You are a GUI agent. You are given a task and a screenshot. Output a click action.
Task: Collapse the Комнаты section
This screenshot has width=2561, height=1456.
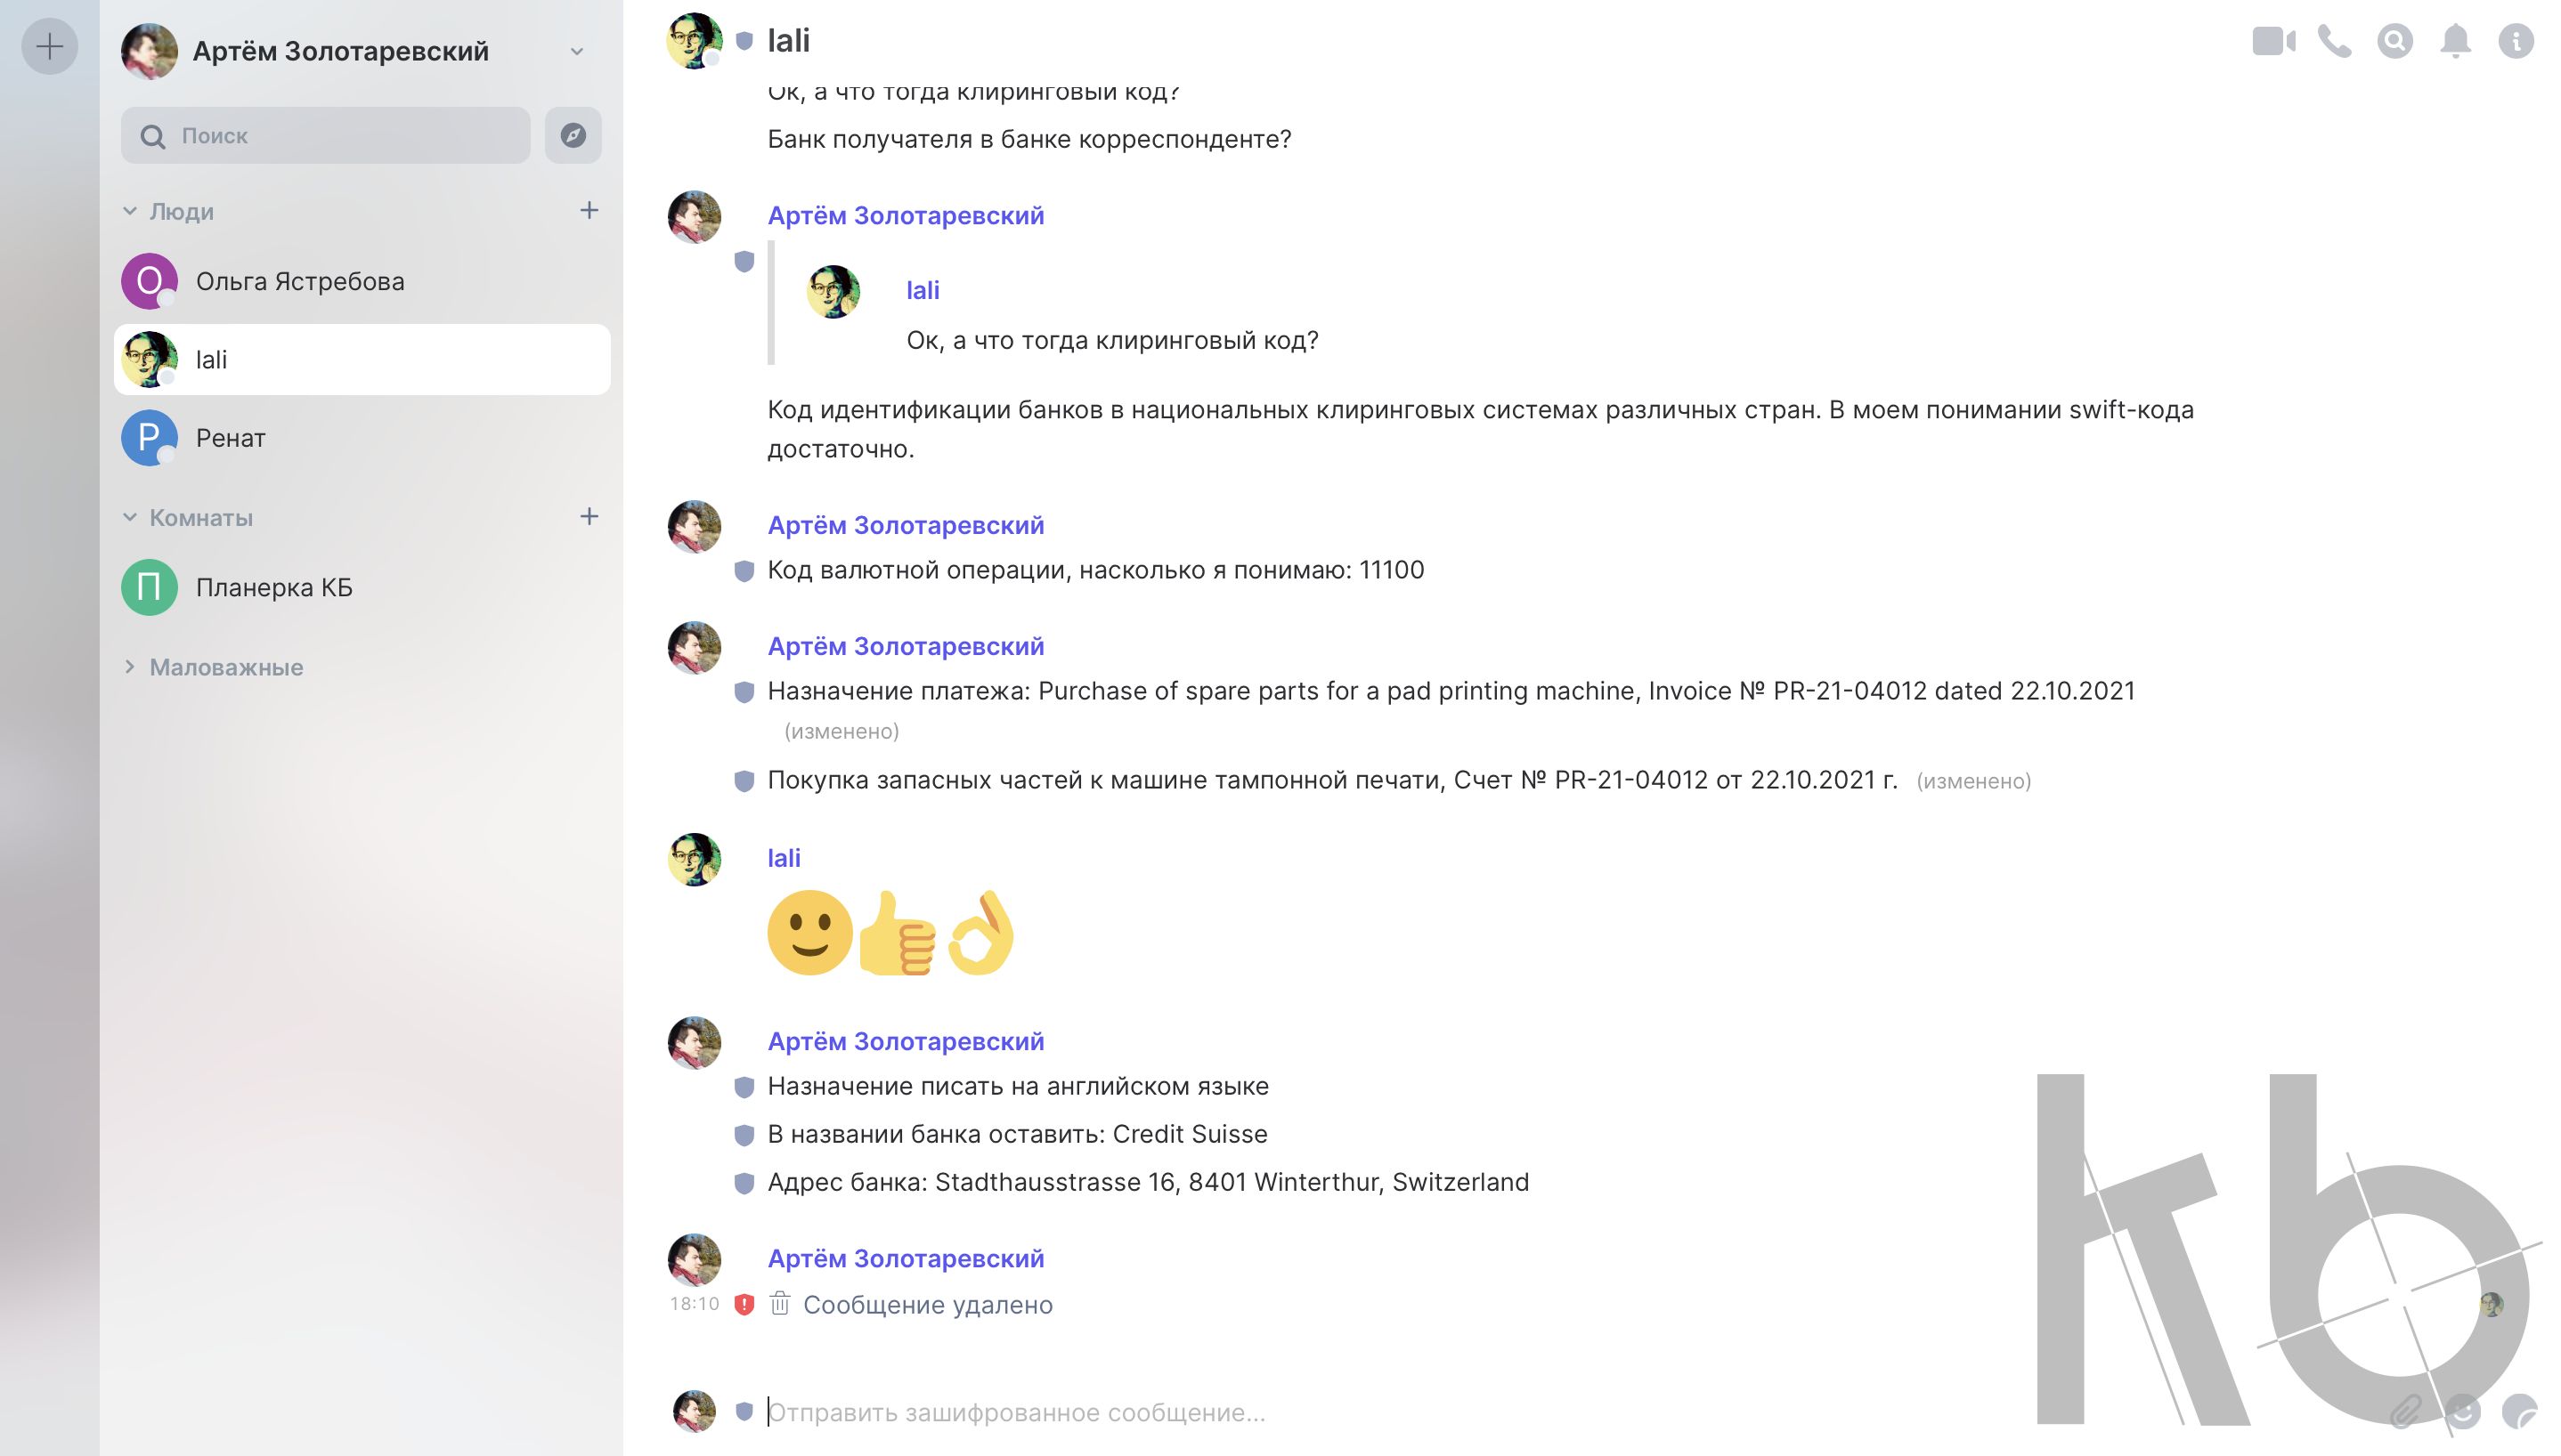pos(130,517)
